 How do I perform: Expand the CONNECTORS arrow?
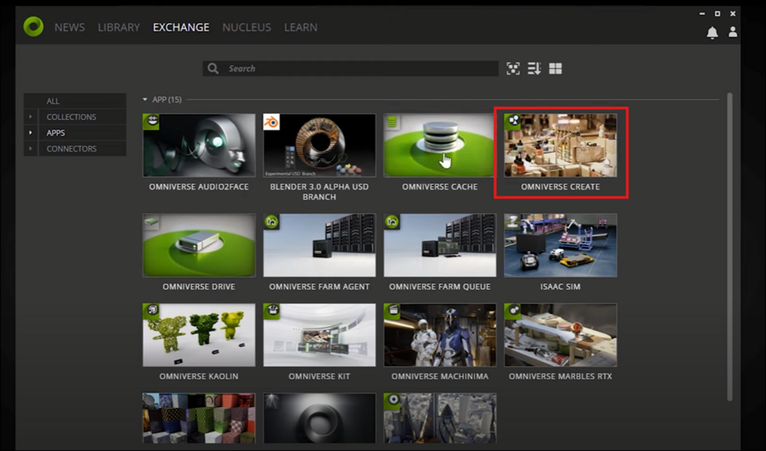[30, 149]
